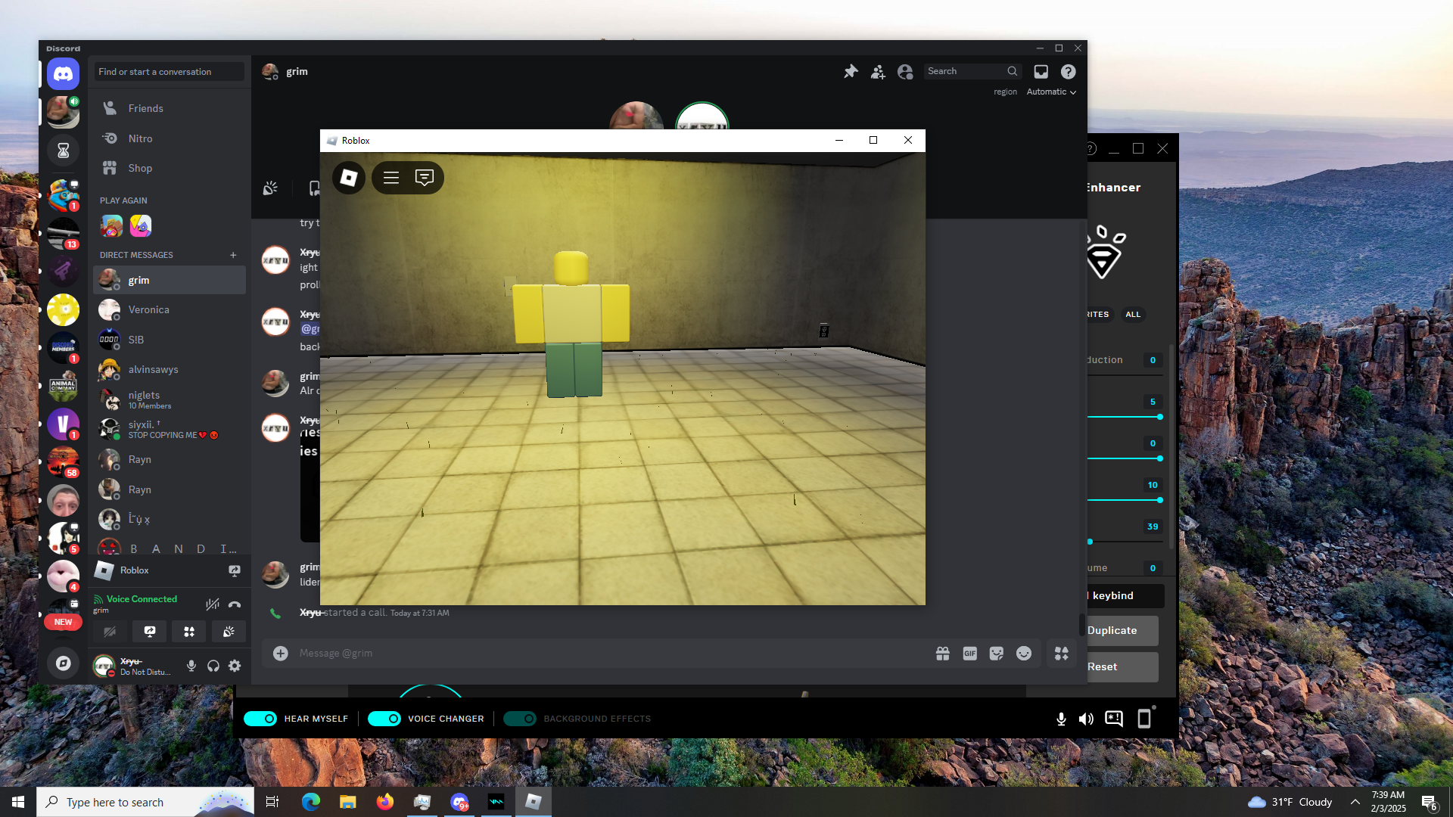The height and width of the screenshot is (817, 1453).
Task: Disable the Voice Changer toggle
Action: tap(384, 719)
